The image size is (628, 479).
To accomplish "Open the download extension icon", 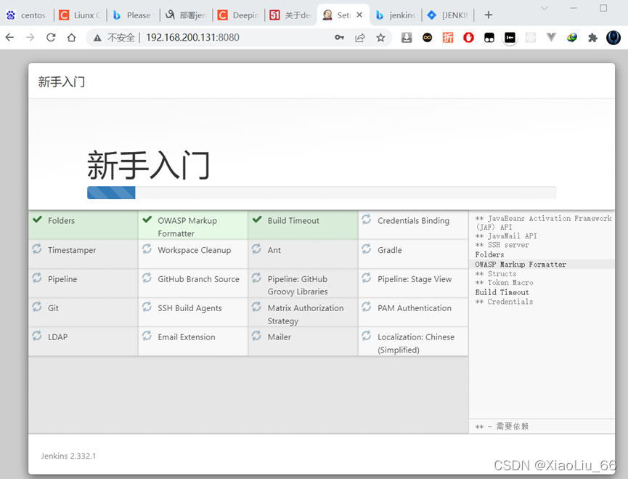I will [407, 38].
